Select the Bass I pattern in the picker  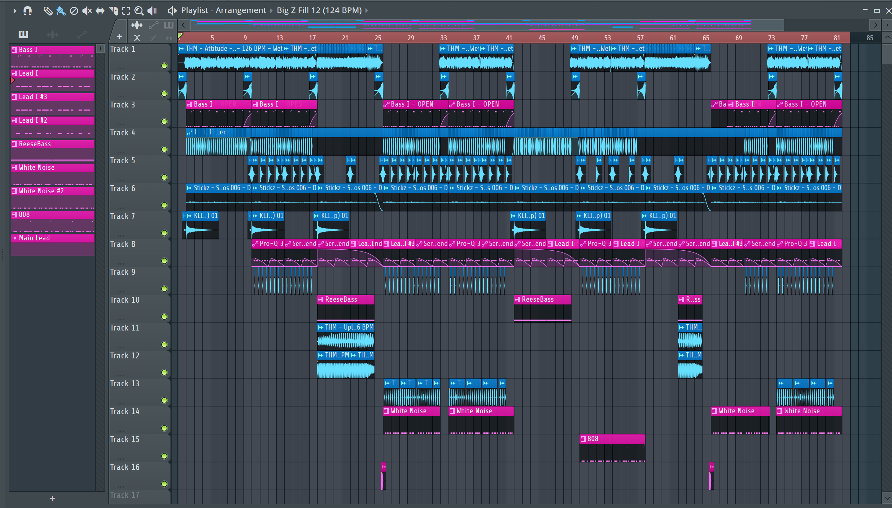click(53, 56)
